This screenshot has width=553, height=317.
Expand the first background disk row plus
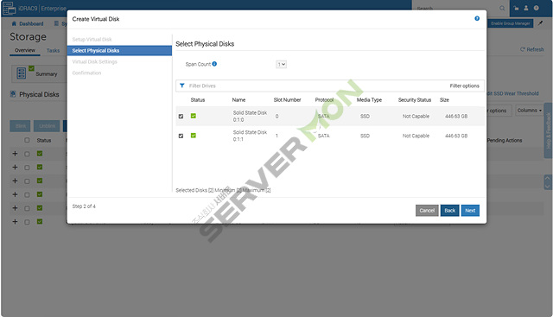(15, 154)
